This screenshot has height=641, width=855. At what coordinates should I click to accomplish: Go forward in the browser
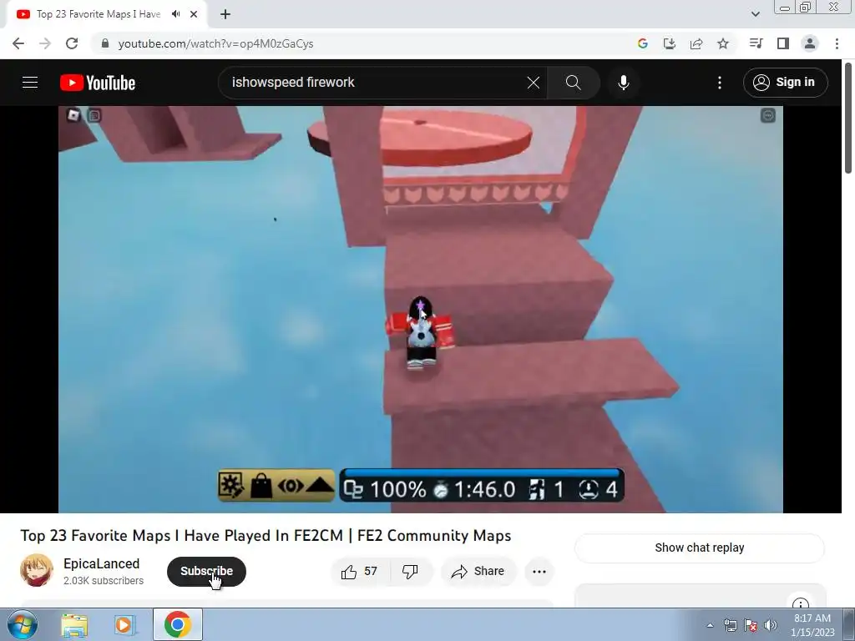45,43
